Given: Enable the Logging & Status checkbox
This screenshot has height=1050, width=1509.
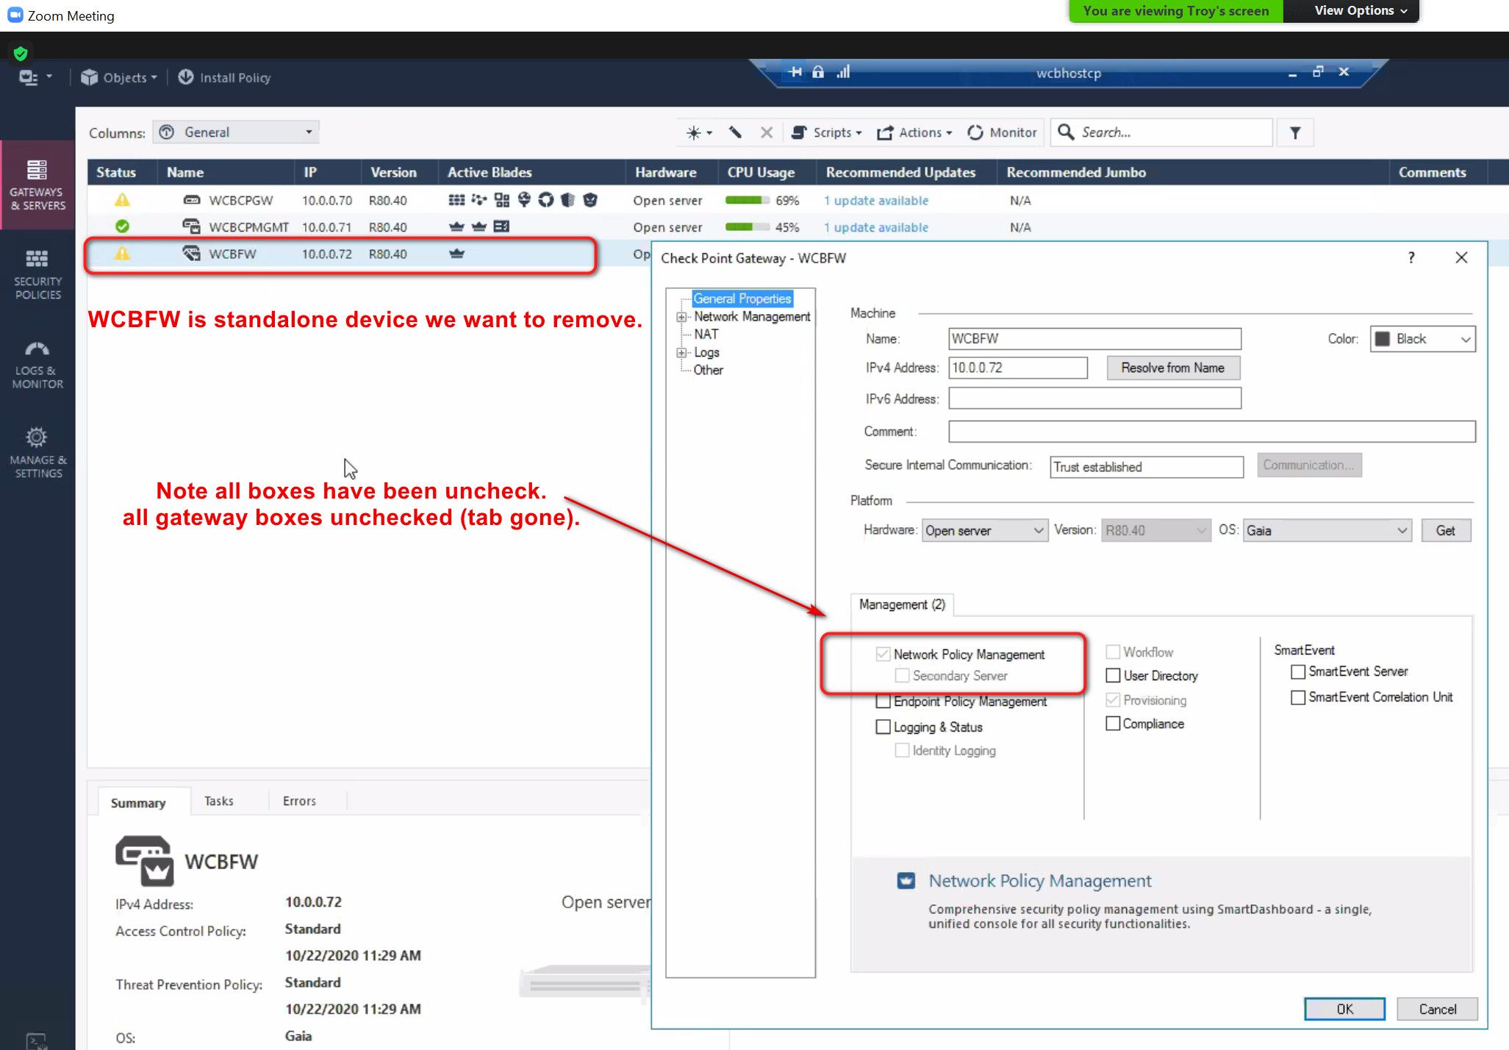Looking at the screenshot, I should coord(883,726).
